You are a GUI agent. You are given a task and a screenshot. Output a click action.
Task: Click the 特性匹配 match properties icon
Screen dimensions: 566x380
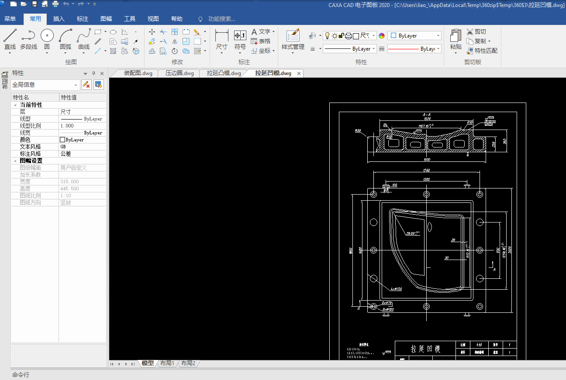click(470, 51)
